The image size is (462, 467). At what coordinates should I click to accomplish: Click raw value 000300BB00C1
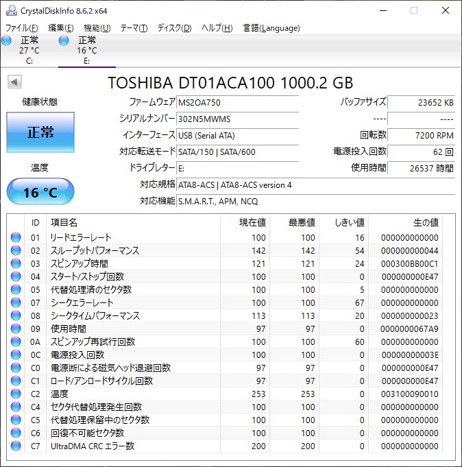[x=410, y=264]
